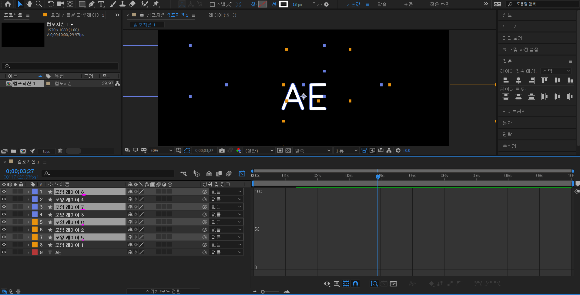This screenshot has width=580, height=295.
Task: Hide 모양 레이어 2 with eye
Action: tap(4, 229)
